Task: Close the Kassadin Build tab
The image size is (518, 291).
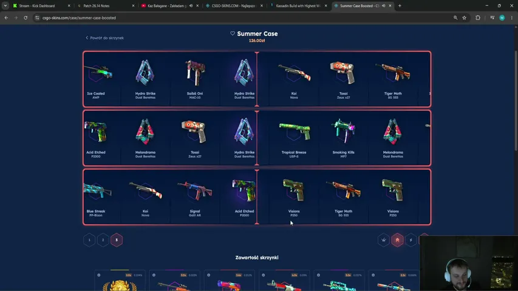Action: pyautogui.click(x=325, y=5)
